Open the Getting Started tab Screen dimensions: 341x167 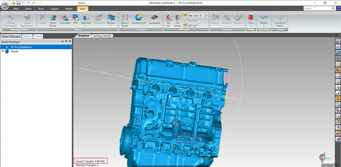pos(102,36)
